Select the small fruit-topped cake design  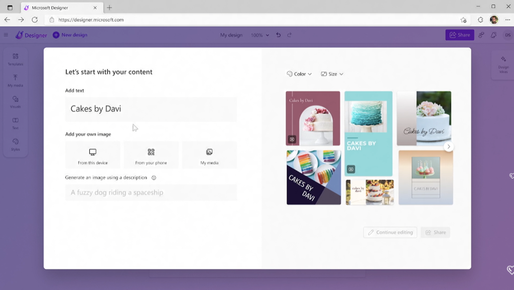(370, 192)
